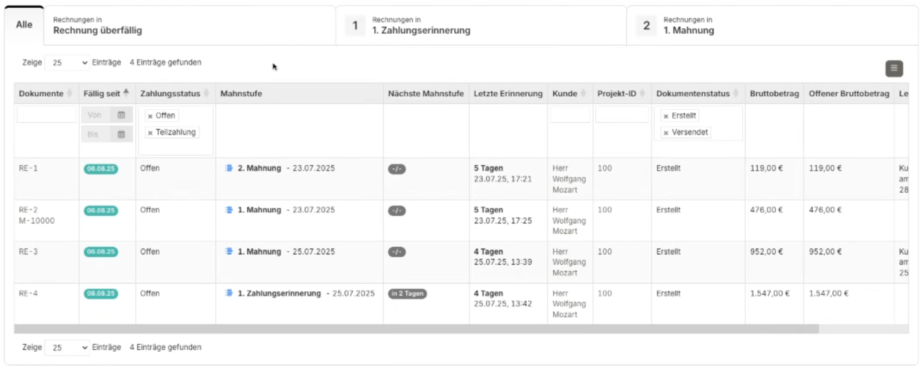Image resolution: width=921 pixels, height=368 pixels.
Task: Sort by the Fällig seit column arrow
Action: (126, 92)
